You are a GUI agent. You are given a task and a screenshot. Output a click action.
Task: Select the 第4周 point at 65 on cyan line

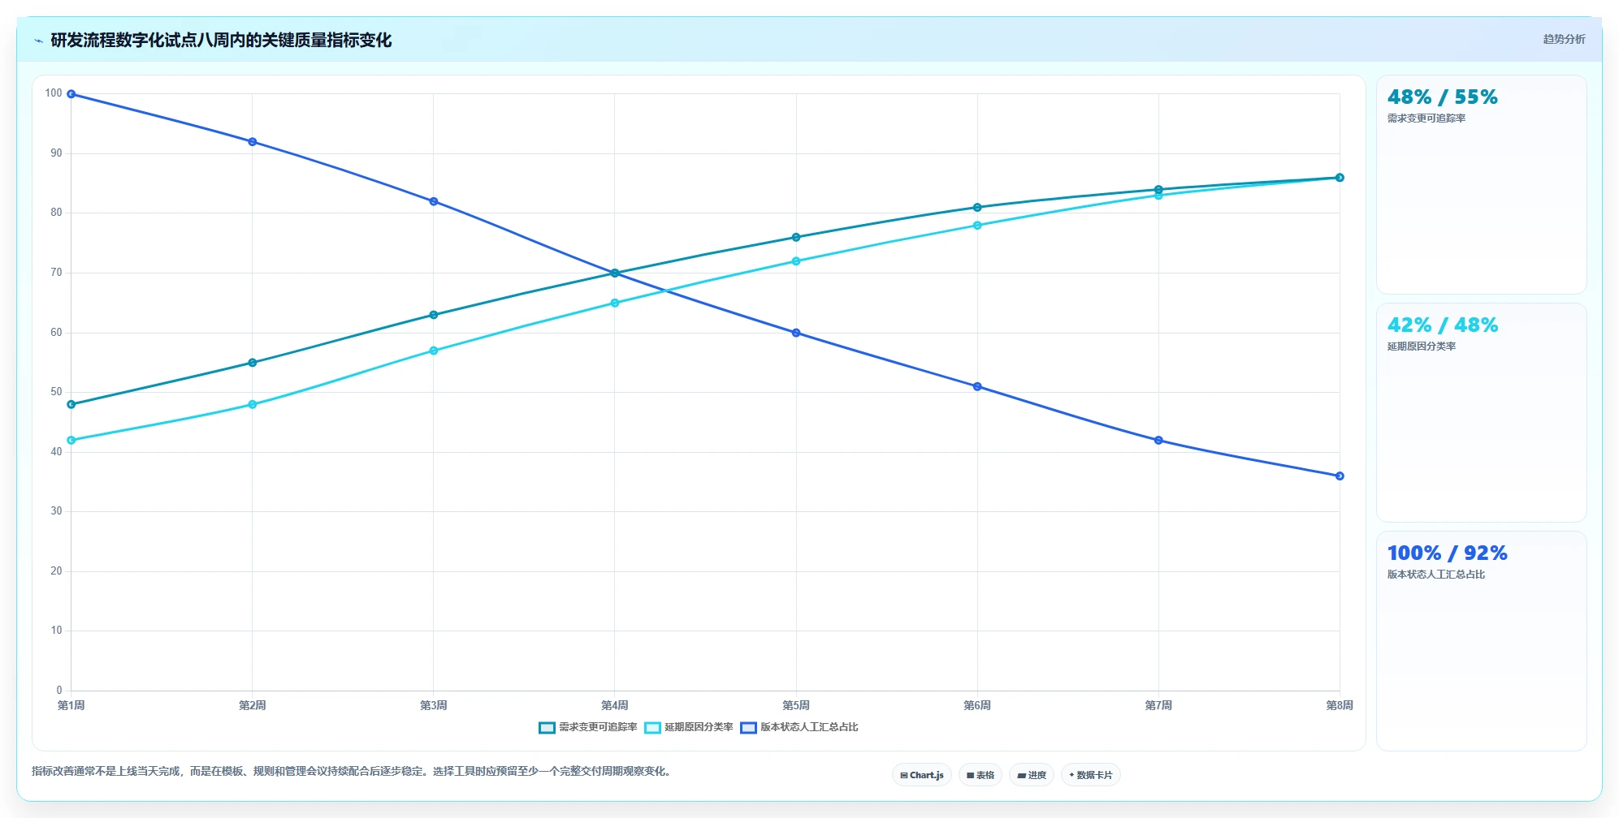click(615, 303)
